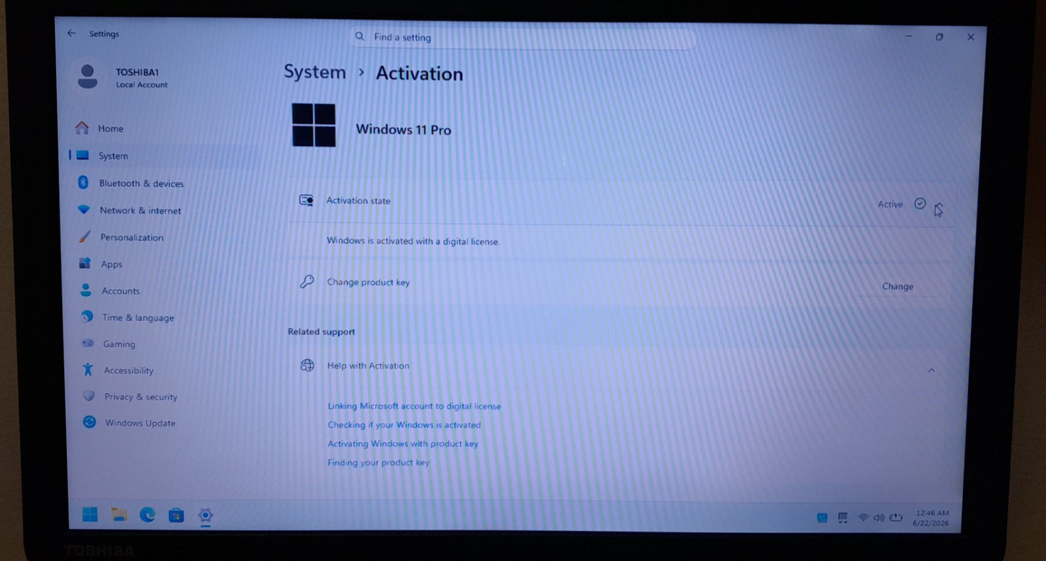This screenshot has height=561, width=1046.
Task: Click the System monitor icon
Action: coord(82,156)
